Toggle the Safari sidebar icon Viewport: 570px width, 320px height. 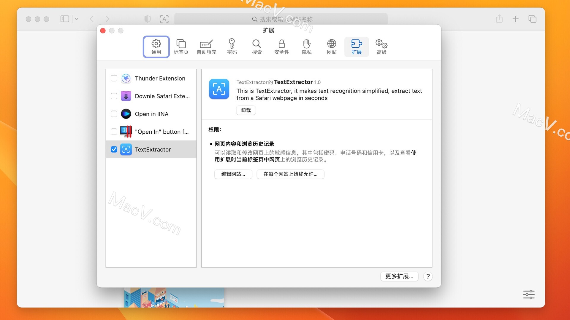(65, 19)
